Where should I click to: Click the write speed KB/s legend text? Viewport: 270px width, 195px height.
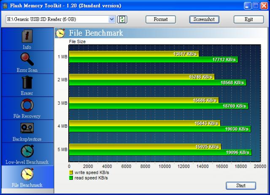click(92, 172)
